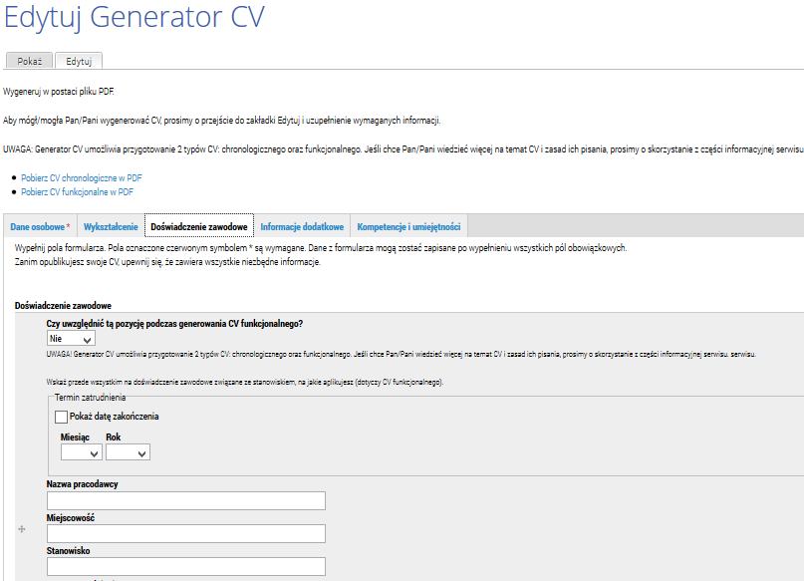This screenshot has height=581, width=804.
Task: Focus the Miejscowość input field
Action: tap(186, 533)
